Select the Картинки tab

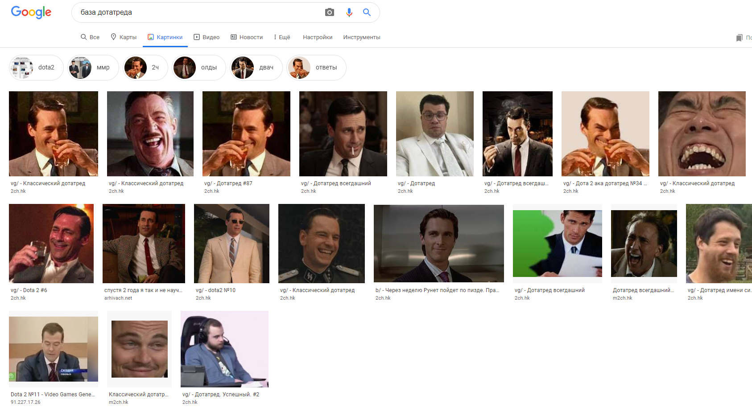(x=165, y=37)
